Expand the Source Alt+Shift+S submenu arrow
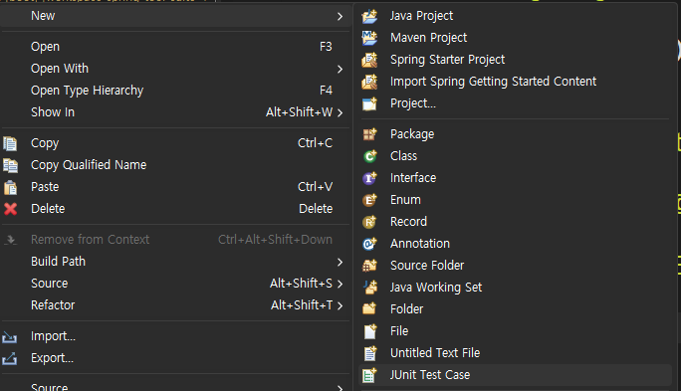Image resolution: width=681 pixels, height=391 pixels. pos(340,284)
